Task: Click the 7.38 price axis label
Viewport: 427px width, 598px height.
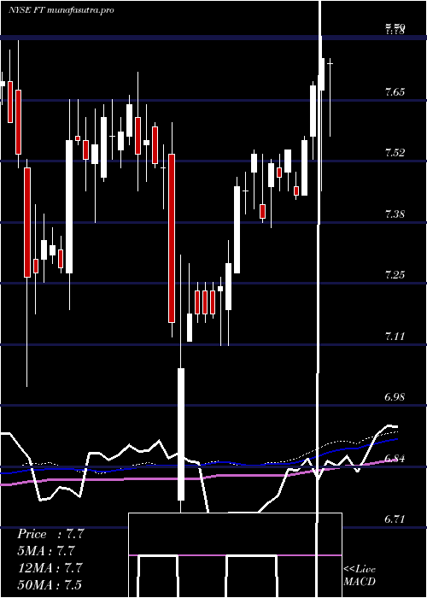Action: click(x=395, y=214)
